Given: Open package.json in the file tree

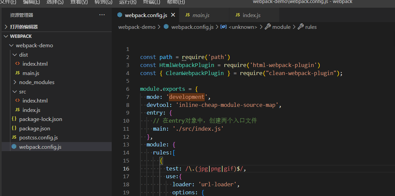Looking at the screenshot, I should (57, 128).
